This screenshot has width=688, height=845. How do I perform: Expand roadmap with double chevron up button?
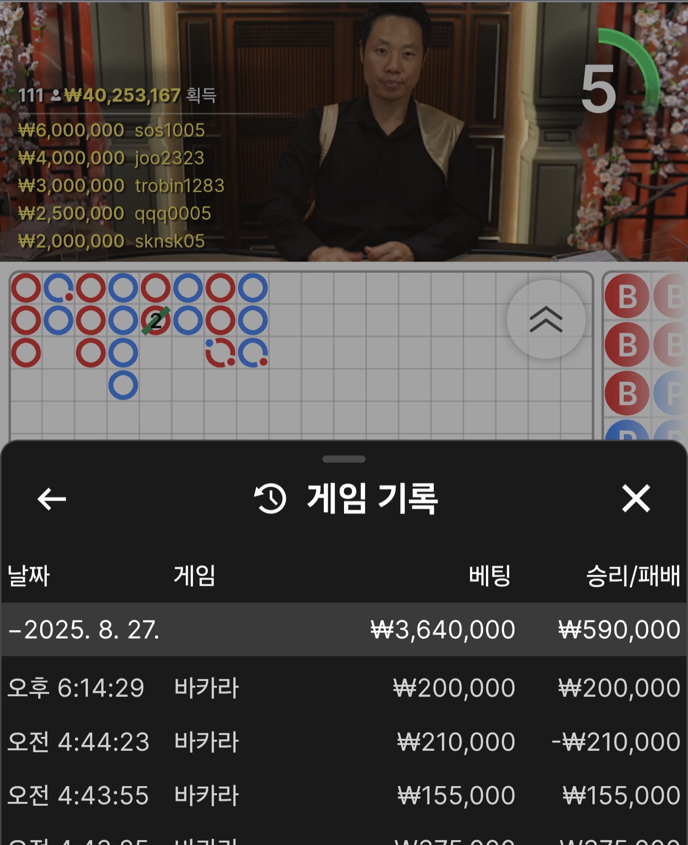point(546,319)
